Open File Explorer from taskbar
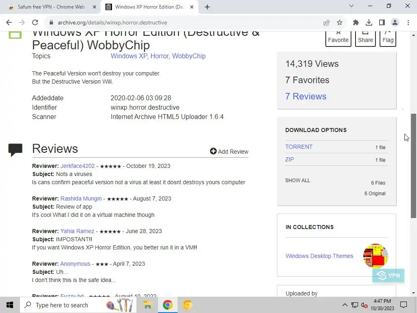The height and width of the screenshot is (313, 417). [147, 305]
